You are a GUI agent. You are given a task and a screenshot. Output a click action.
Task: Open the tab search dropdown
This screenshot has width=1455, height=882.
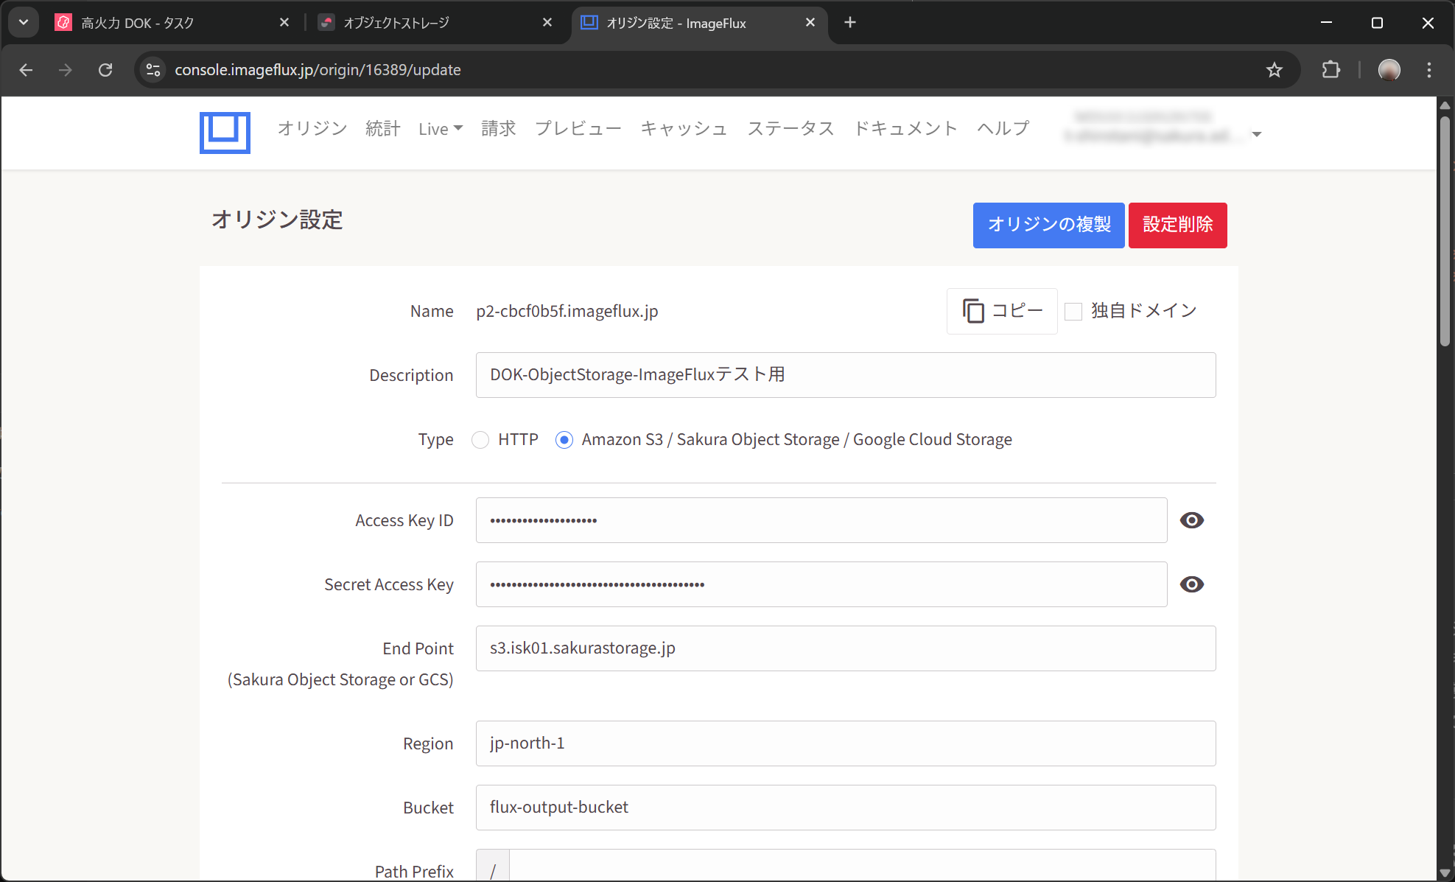point(24,22)
